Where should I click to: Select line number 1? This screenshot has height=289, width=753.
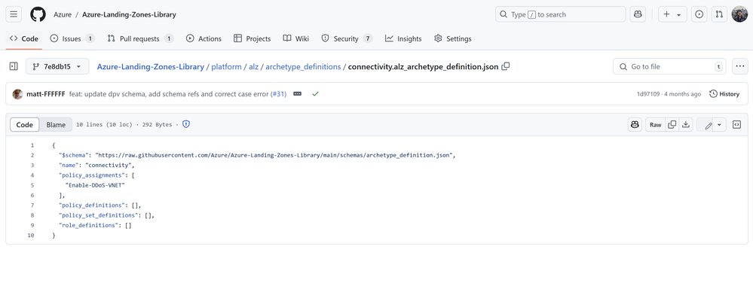(x=32, y=145)
